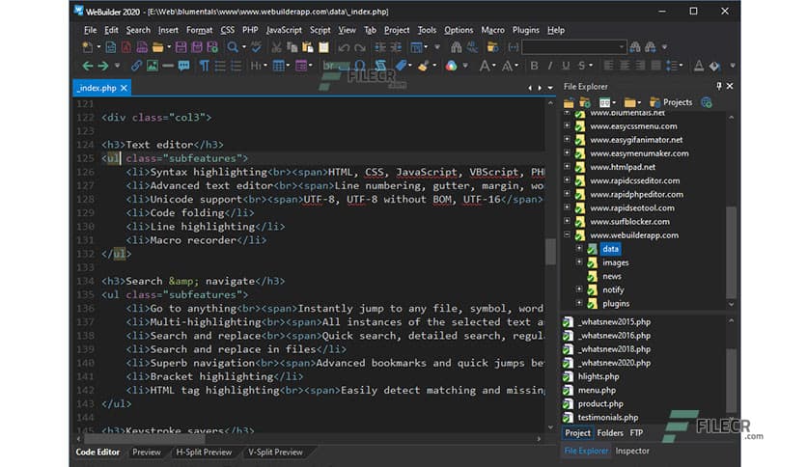Expand www.surfblocker.com tree node

pos(568,221)
